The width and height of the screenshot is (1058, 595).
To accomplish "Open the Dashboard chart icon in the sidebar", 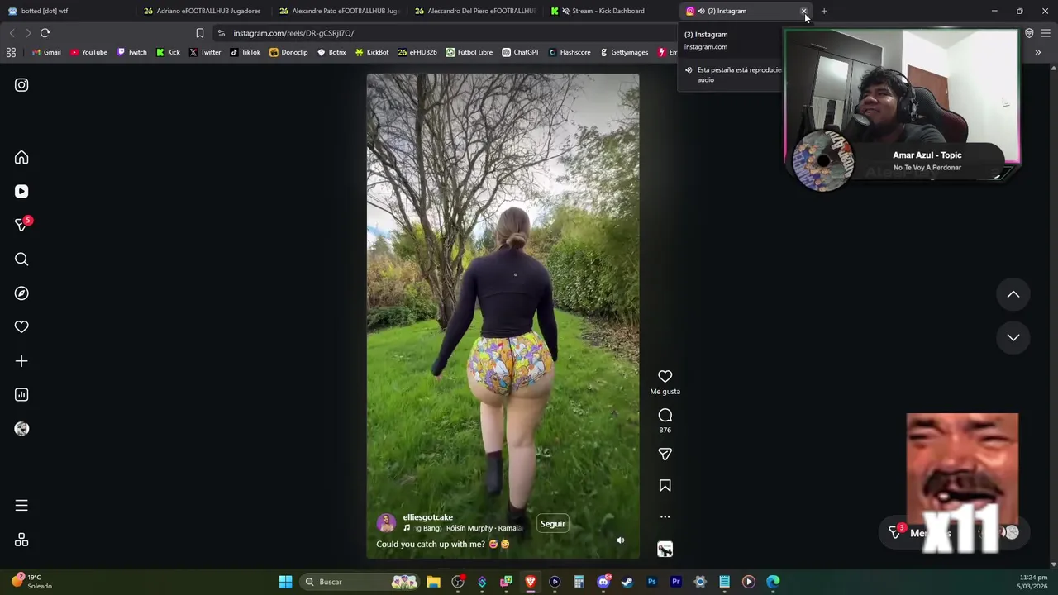I will point(21,395).
